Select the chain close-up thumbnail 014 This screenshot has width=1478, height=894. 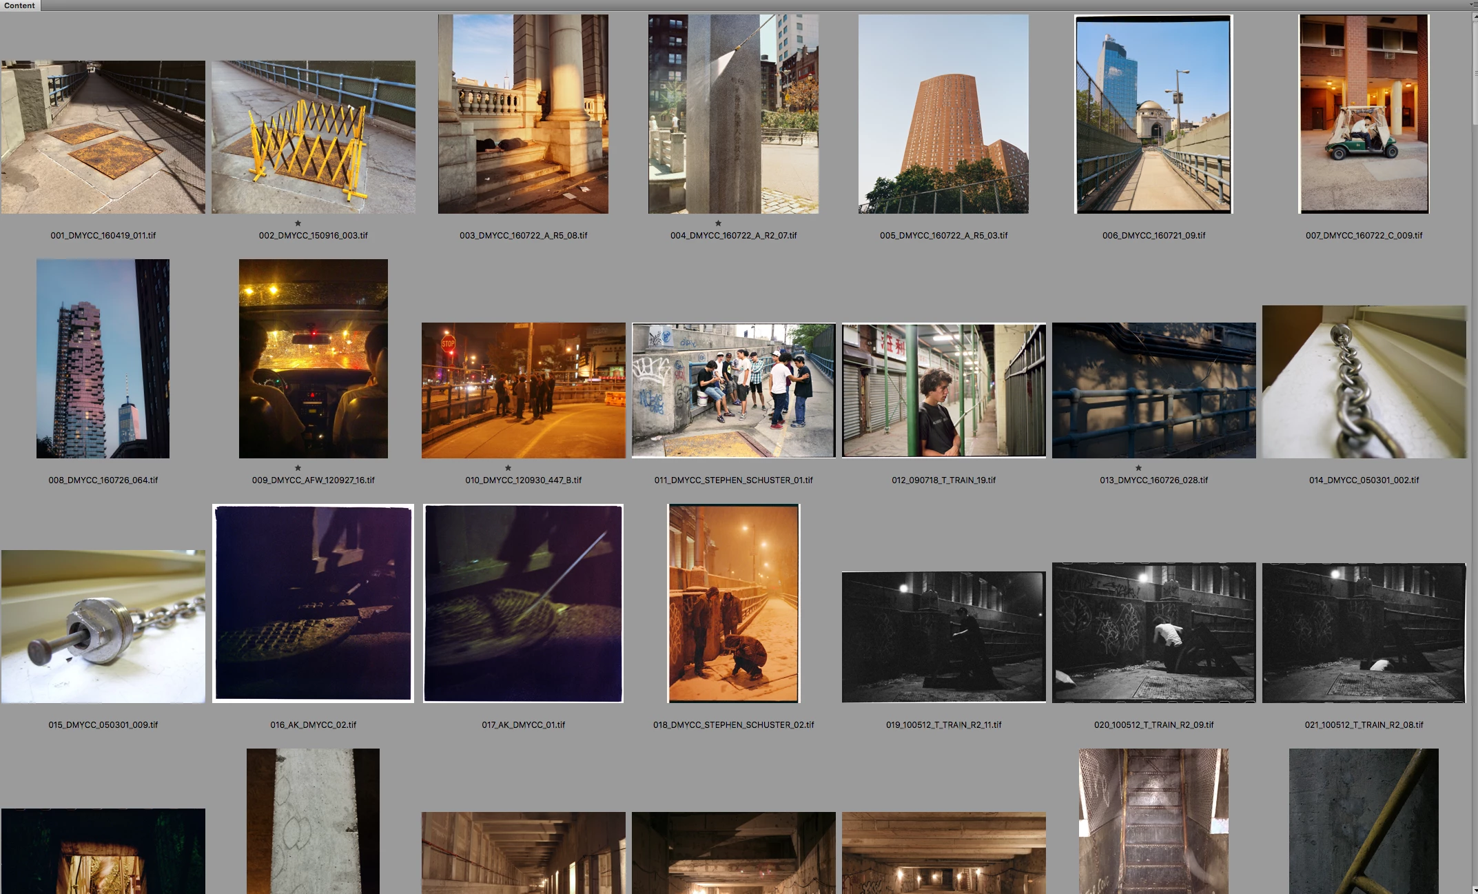(1364, 382)
